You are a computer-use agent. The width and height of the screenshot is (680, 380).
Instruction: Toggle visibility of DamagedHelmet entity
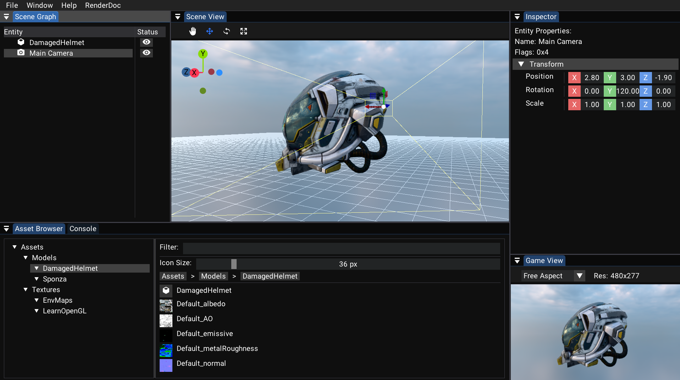coord(146,42)
